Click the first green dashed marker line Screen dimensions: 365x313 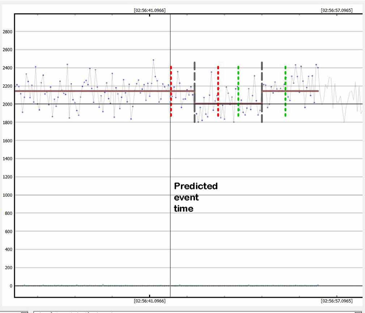click(238, 91)
